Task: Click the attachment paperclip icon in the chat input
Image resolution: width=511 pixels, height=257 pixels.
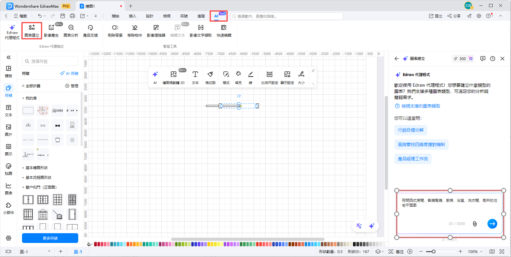Action: tap(475, 224)
